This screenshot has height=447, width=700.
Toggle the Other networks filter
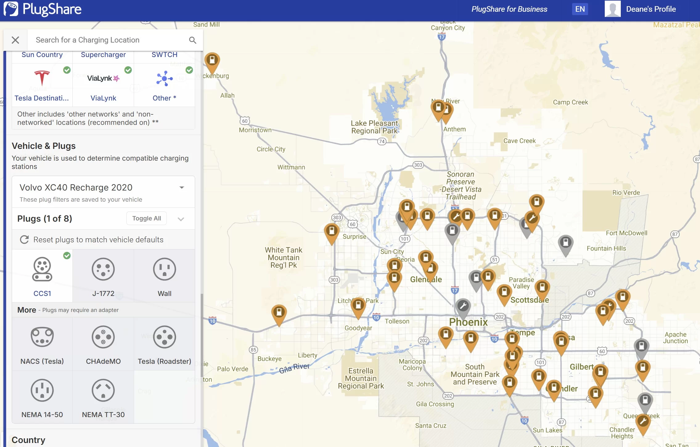(x=164, y=85)
